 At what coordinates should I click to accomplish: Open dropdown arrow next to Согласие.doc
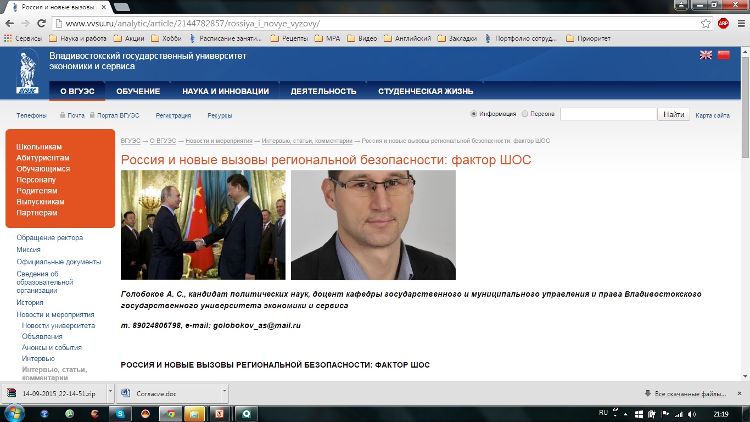[x=224, y=393]
